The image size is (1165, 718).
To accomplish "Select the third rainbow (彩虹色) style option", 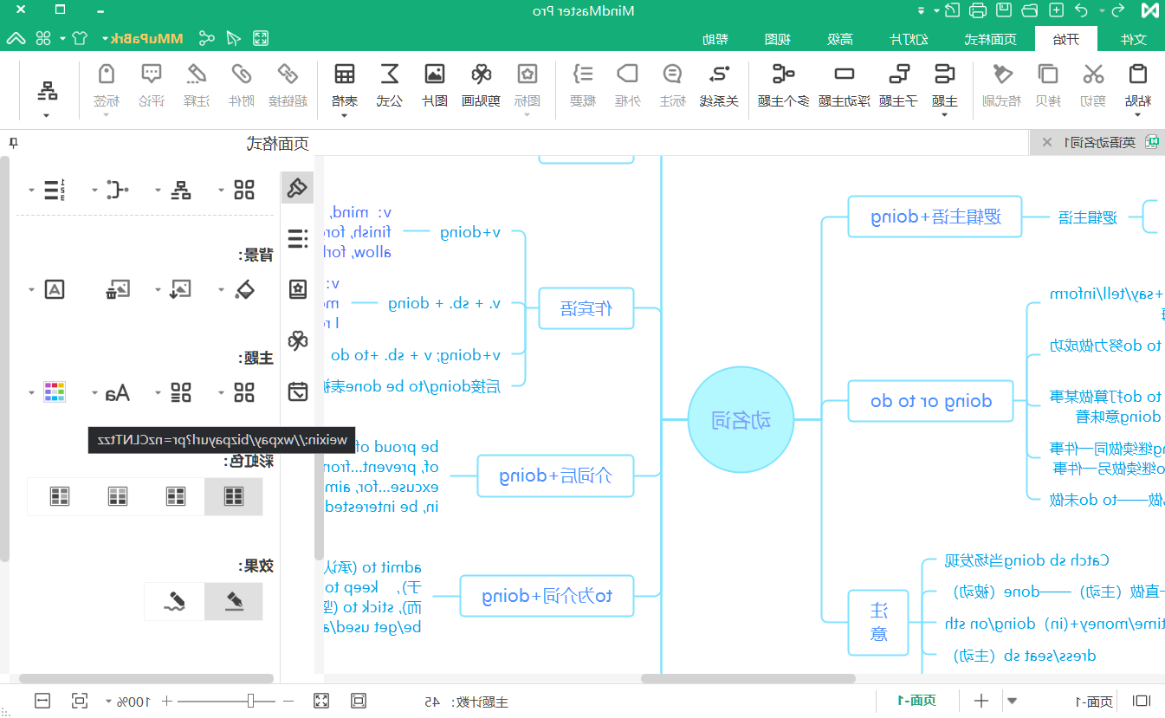I will [118, 496].
